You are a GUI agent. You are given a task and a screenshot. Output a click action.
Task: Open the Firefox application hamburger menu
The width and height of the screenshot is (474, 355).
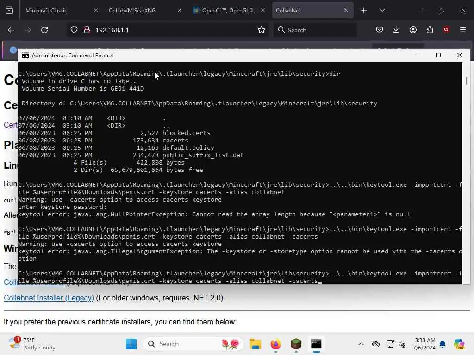click(x=463, y=30)
